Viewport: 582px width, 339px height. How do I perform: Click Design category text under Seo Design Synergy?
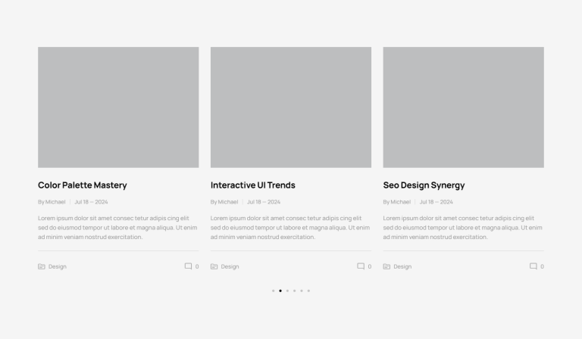pos(402,266)
